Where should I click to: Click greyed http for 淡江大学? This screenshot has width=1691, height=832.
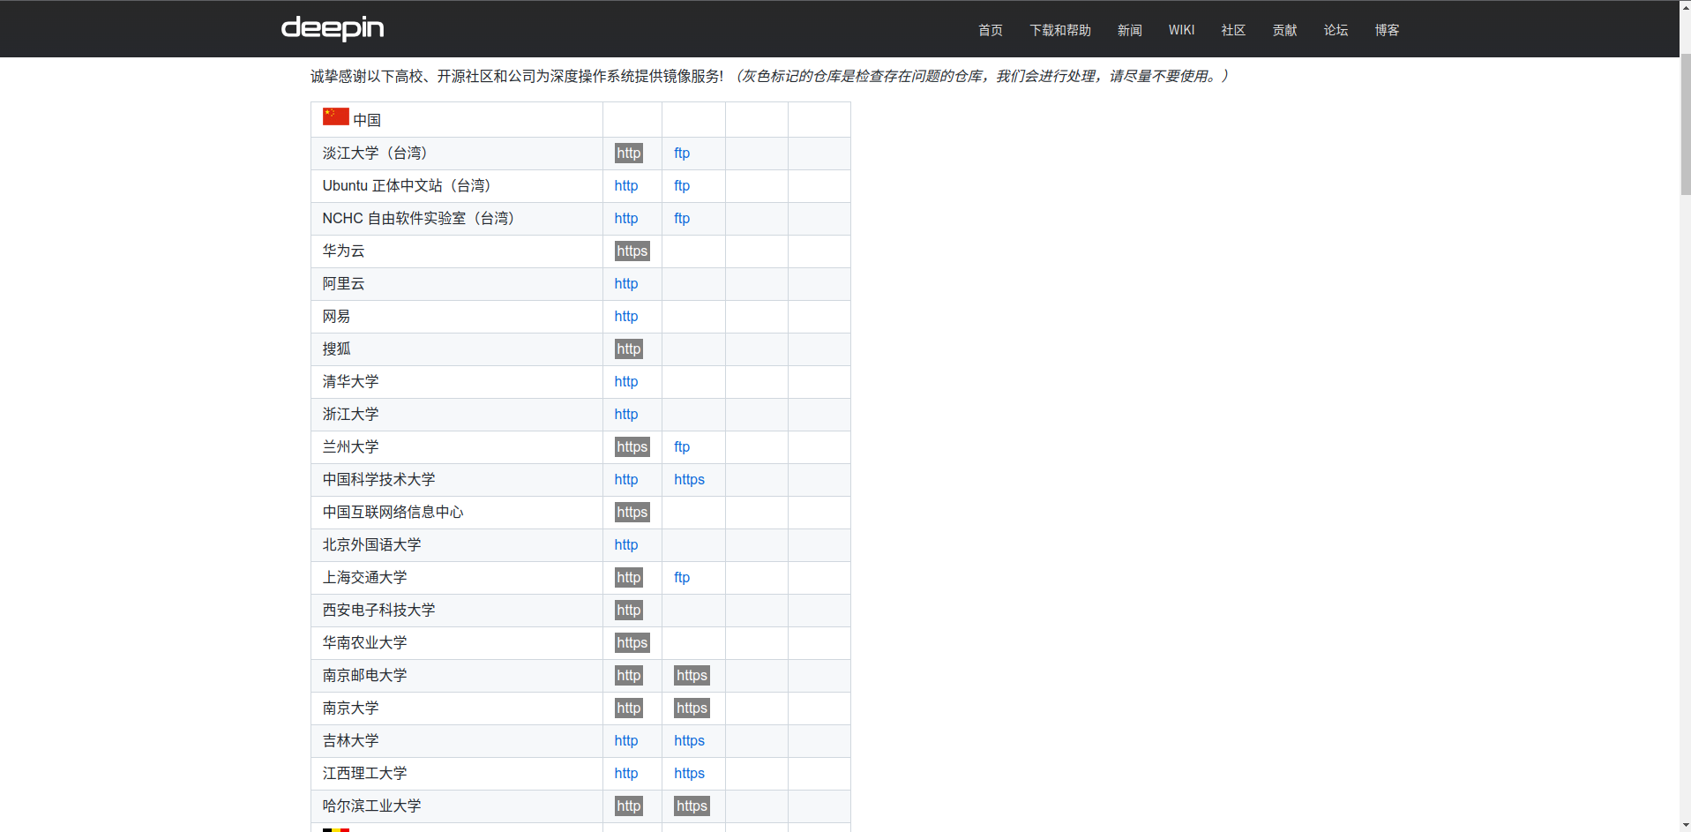click(629, 154)
